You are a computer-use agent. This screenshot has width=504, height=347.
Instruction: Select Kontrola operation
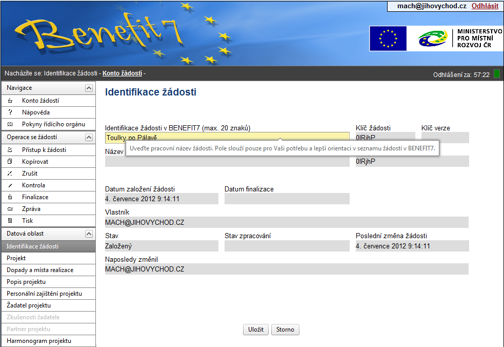pyautogui.click(x=49, y=185)
